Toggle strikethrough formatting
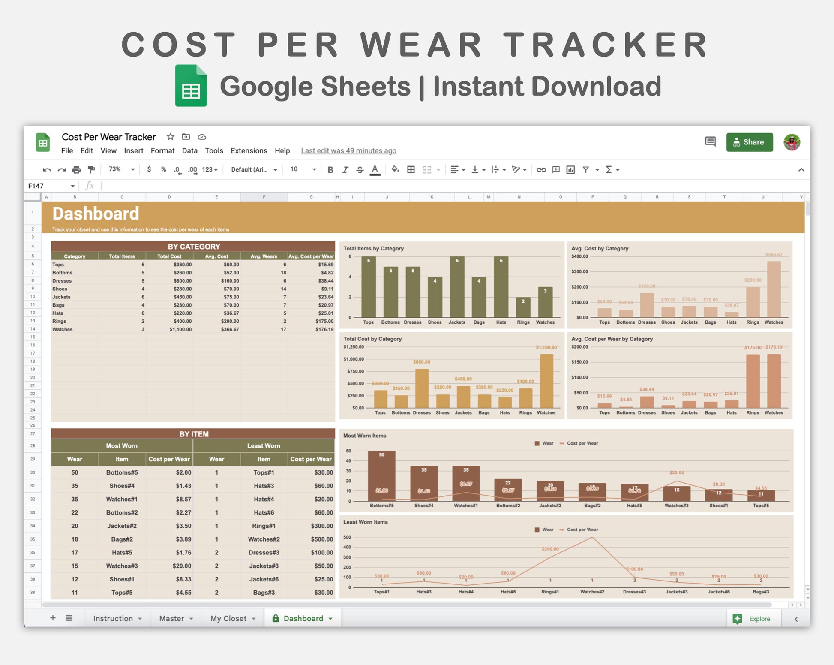Image resolution: width=834 pixels, height=665 pixels. pyautogui.click(x=360, y=170)
